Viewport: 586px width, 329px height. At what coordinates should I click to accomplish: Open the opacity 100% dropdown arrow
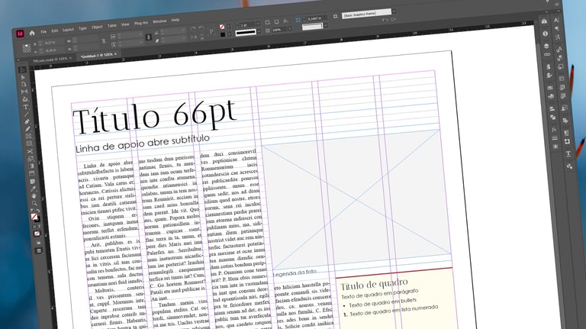pyautogui.click(x=289, y=29)
